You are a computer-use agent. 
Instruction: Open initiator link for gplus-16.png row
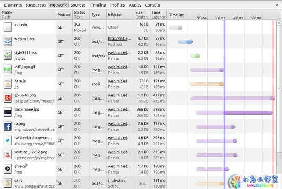pyautogui.click(x=119, y=95)
